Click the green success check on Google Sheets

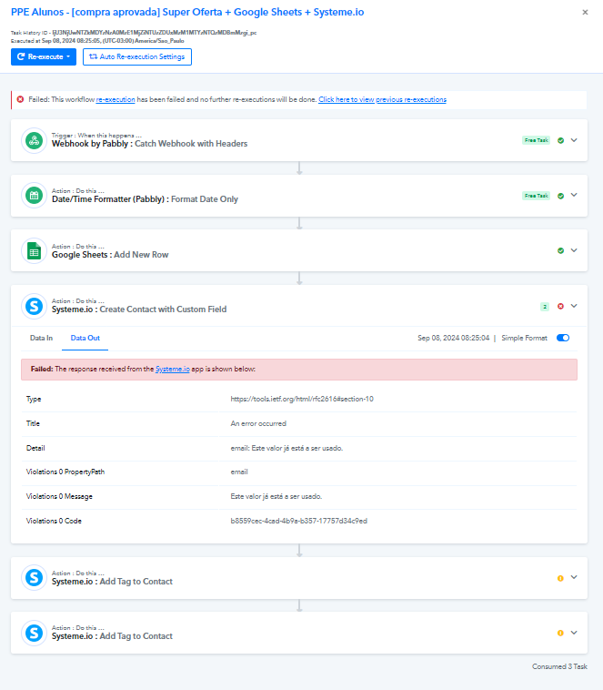pos(560,251)
